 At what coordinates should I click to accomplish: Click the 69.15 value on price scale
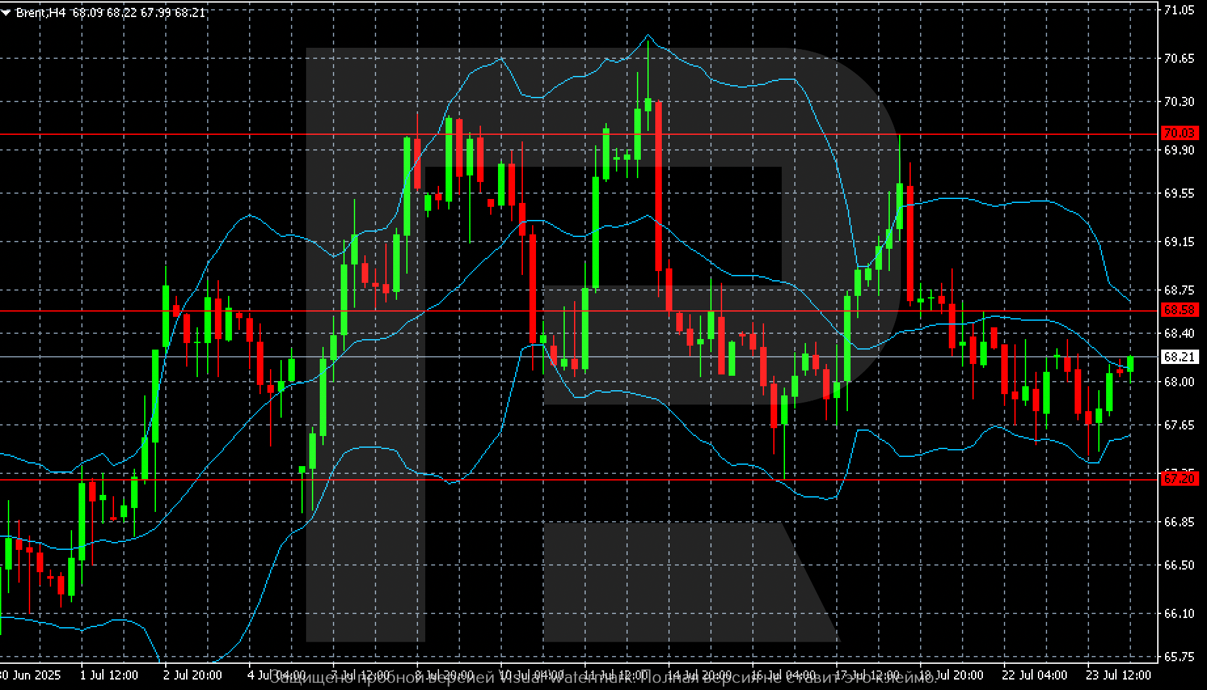click(1179, 242)
